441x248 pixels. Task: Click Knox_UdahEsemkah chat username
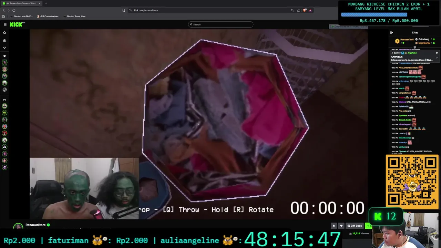pyautogui.click(x=408, y=68)
